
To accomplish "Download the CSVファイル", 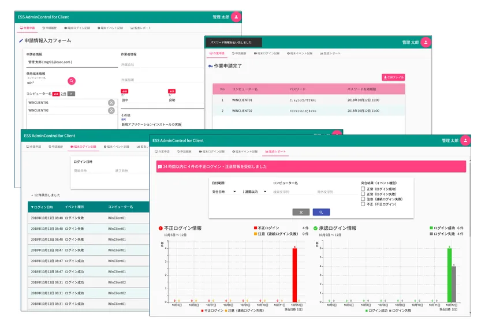I will click(393, 77).
